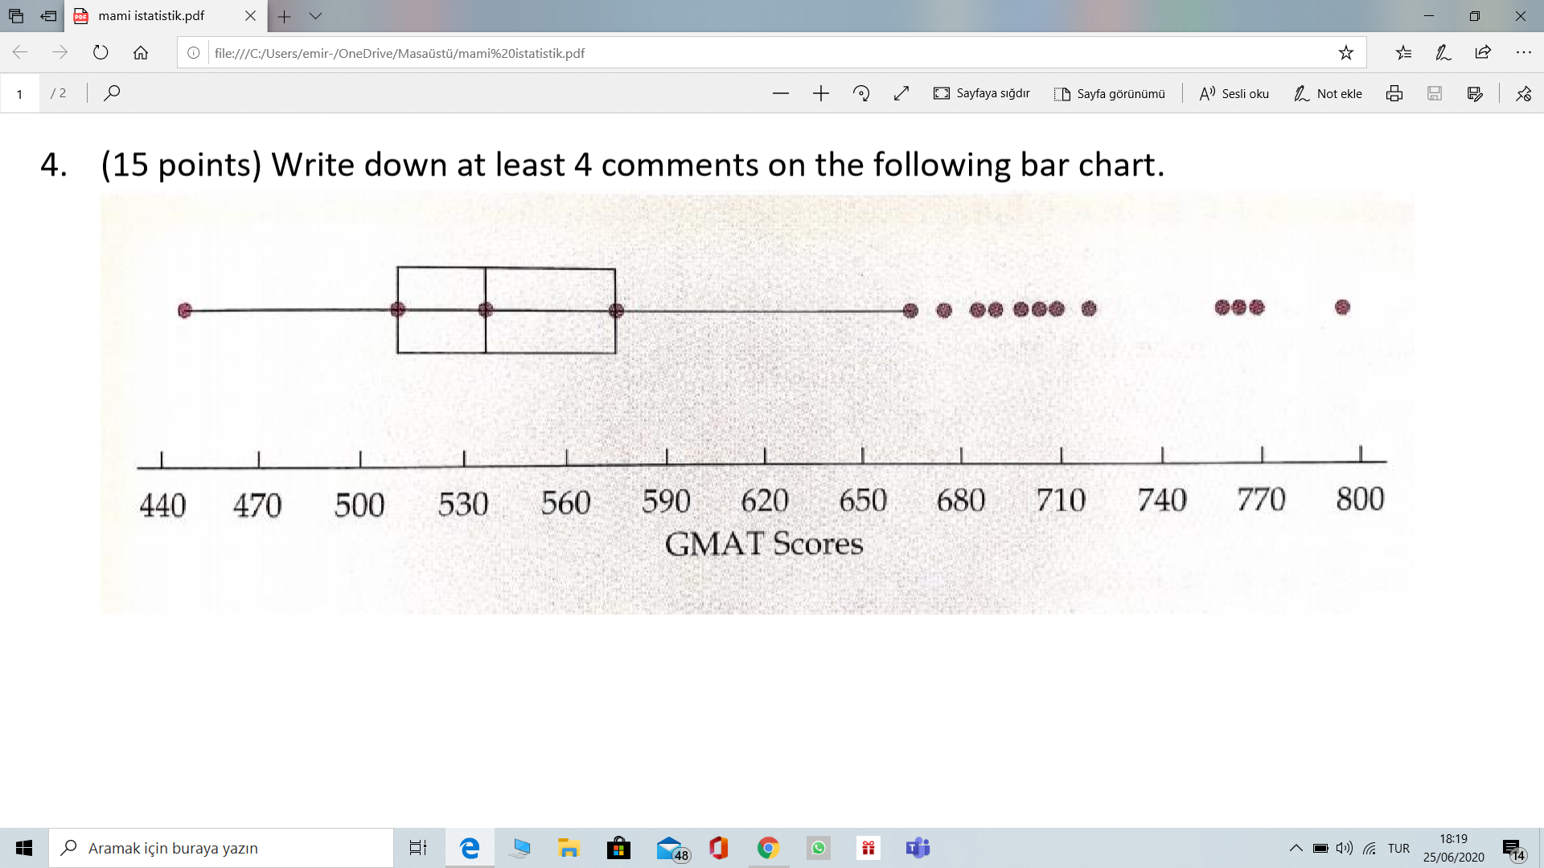Select Sayfaya sığdır to fit page

[x=981, y=93]
